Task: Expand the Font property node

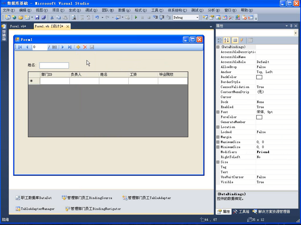Action: point(218,112)
